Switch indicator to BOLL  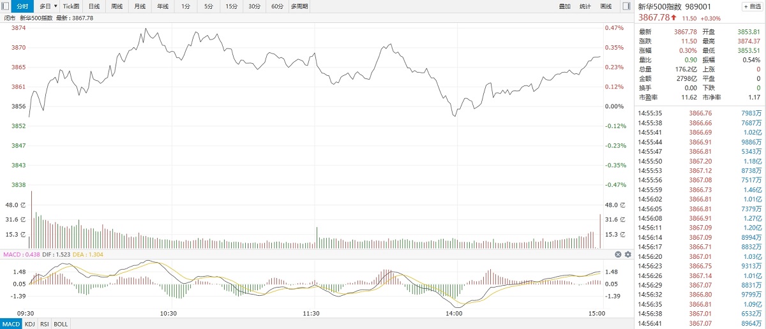[61, 324]
